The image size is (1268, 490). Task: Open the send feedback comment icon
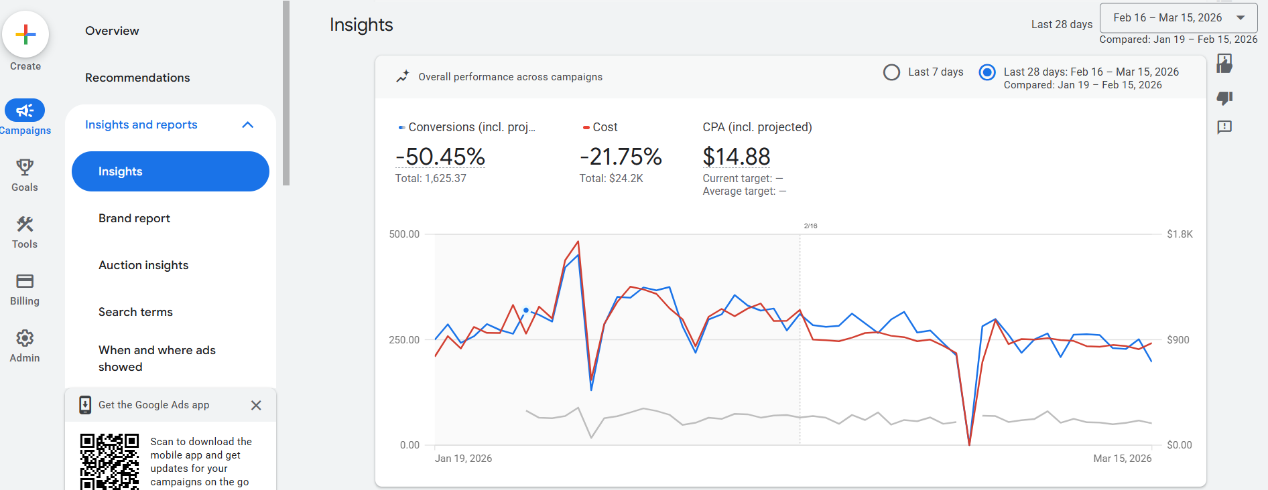pyautogui.click(x=1224, y=127)
